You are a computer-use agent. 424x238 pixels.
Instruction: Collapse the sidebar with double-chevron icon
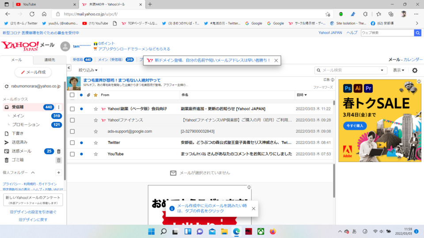click(69, 68)
